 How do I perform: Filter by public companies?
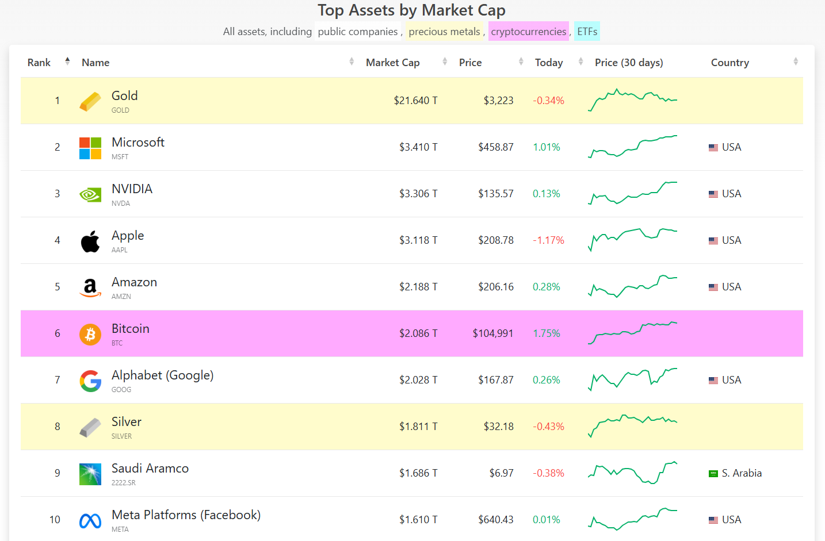tap(358, 32)
